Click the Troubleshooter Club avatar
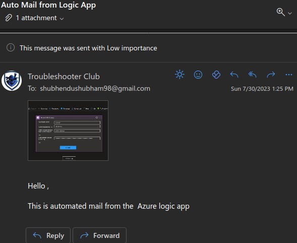Screen dimensions: 297x243 [x=12, y=81]
